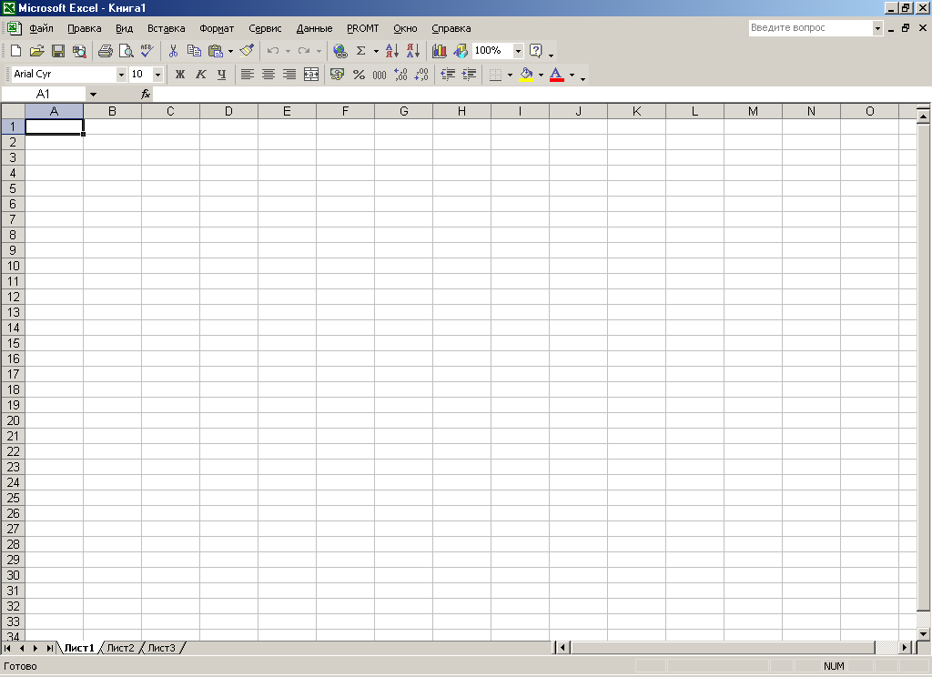Image resolution: width=932 pixels, height=677 pixels.
Task: Go to the last sheet tab arrow
Action: point(50,648)
